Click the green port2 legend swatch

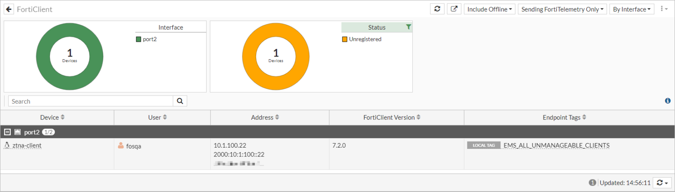point(139,39)
